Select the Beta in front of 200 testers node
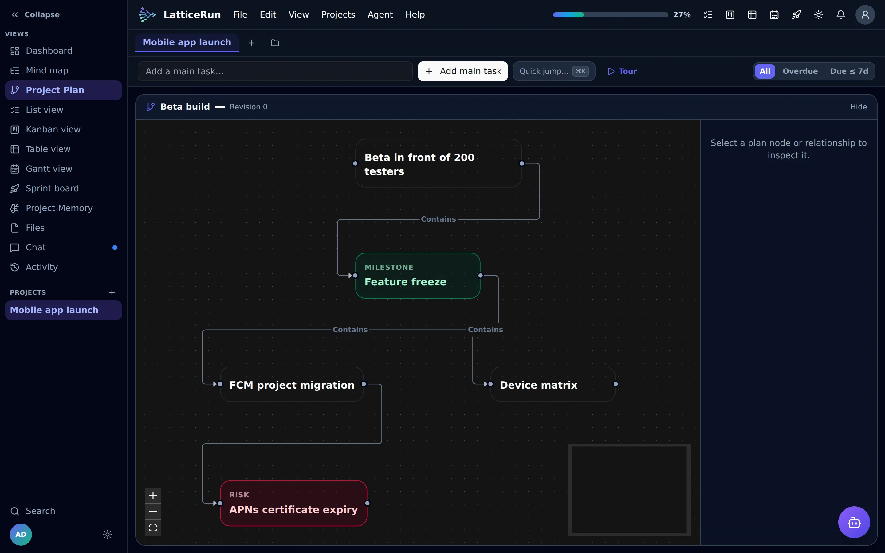 pos(439,163)
